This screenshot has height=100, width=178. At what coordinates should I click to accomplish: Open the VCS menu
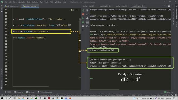pos(52,2)
